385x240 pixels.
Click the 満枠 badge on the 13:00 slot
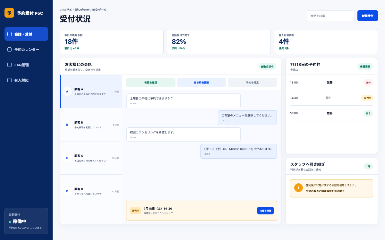click(368, 83)
